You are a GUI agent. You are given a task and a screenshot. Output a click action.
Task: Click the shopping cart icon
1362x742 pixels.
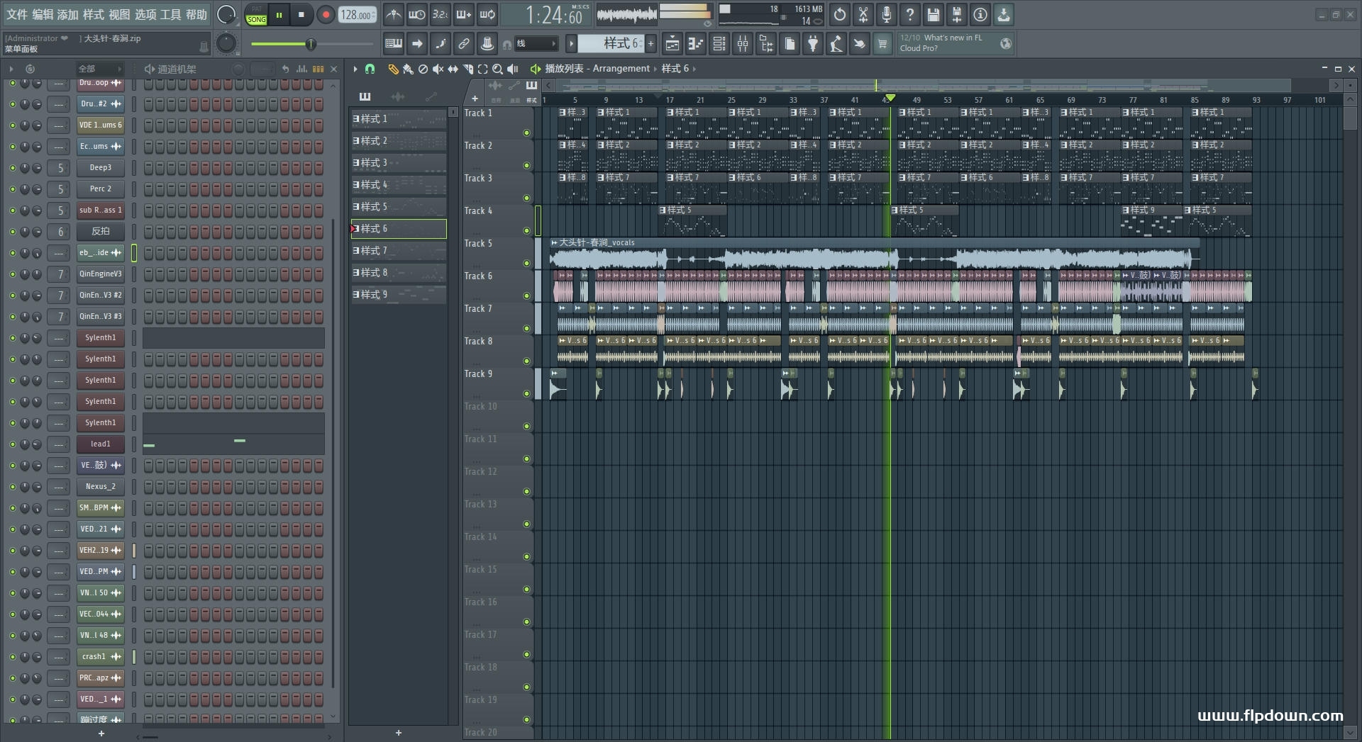(882, 44)
